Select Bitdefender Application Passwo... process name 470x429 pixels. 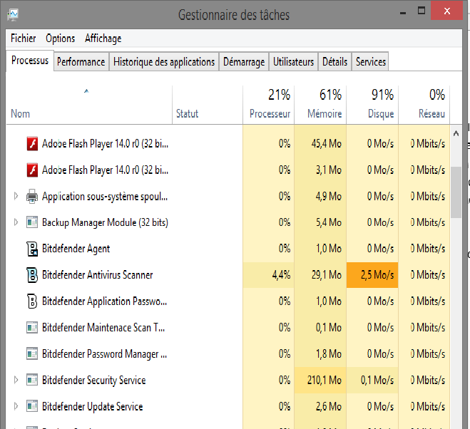104,301
